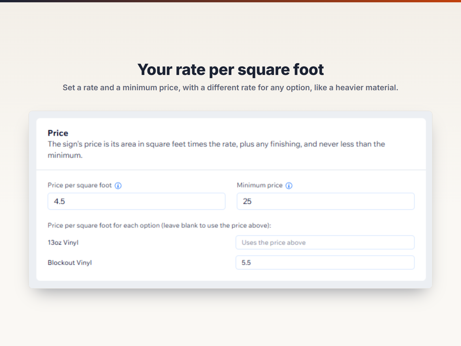Click the info icon beside Minimum price
The image size is (461, 346).
pos(289,186)
